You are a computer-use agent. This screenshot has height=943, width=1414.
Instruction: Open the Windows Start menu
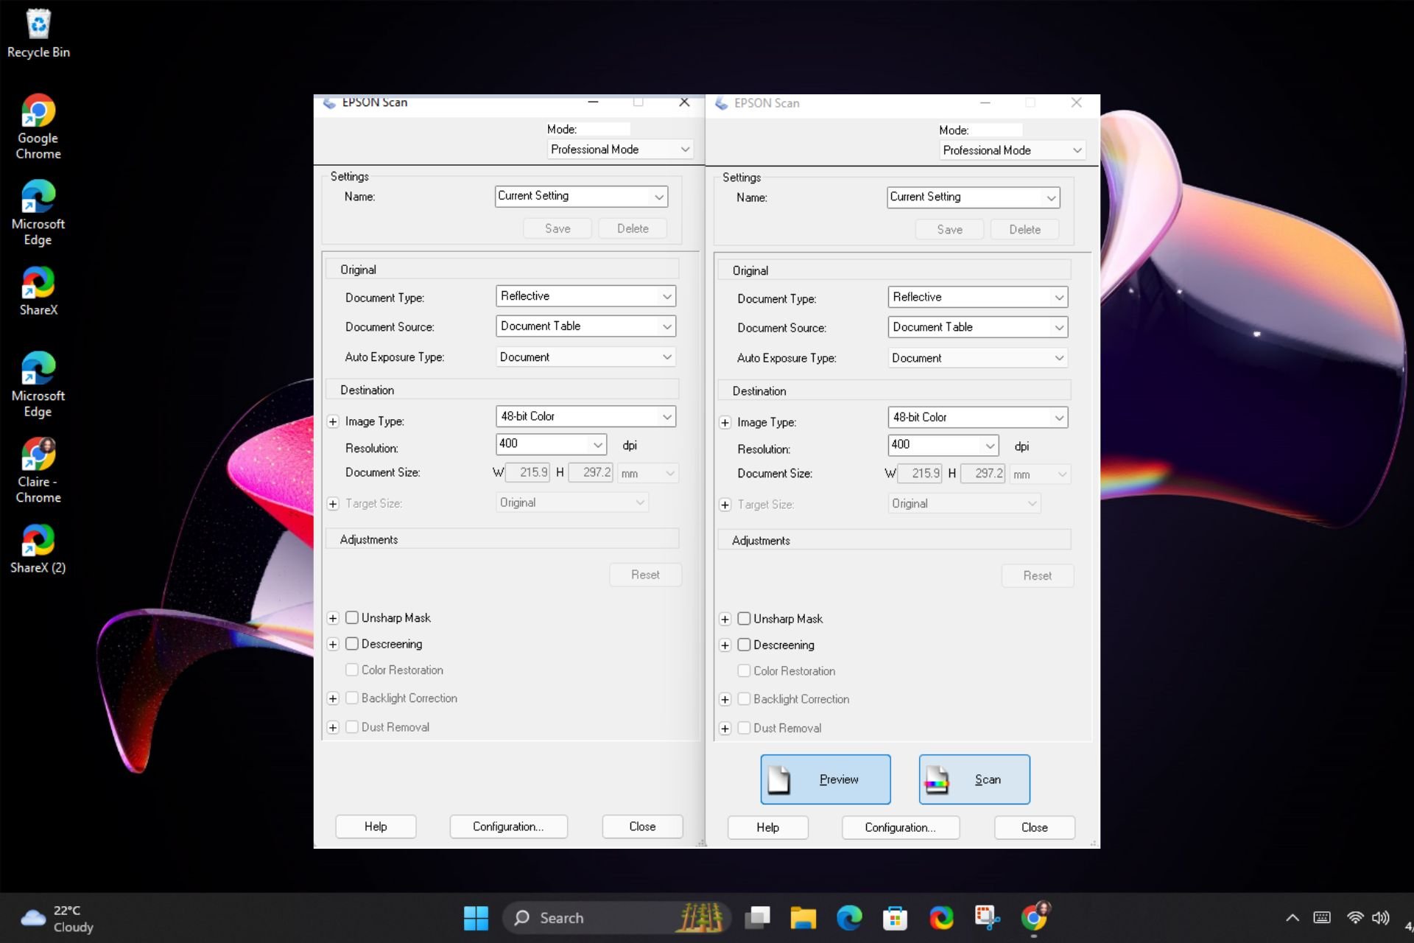476,918
